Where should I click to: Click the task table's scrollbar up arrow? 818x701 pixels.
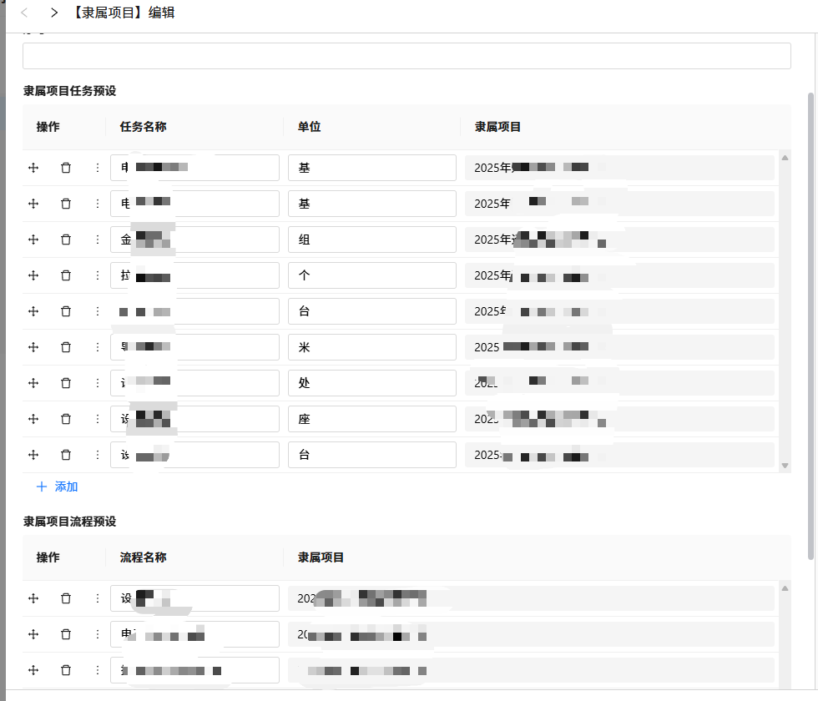point(785,157)
